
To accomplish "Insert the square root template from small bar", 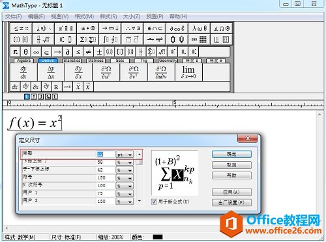I will [162, 52].
